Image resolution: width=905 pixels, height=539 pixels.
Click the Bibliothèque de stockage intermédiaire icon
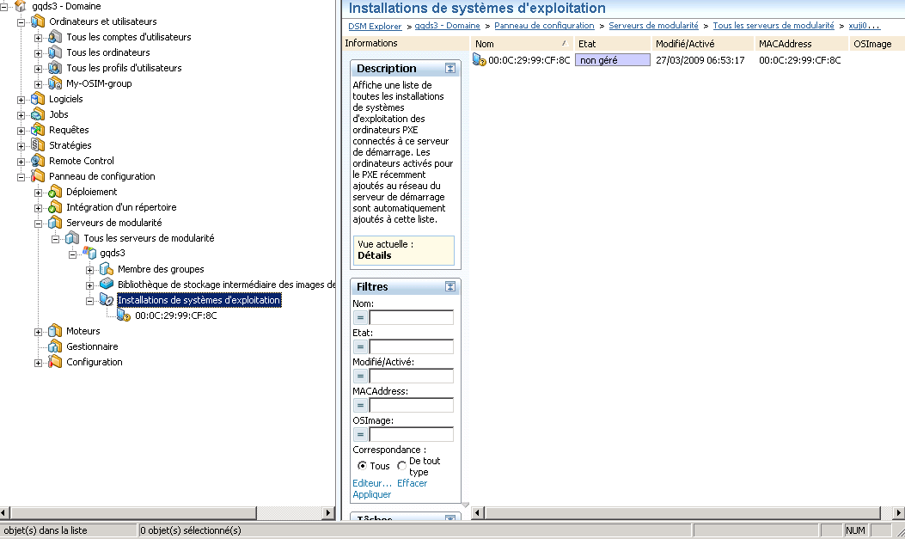click(x=107, y=284)
